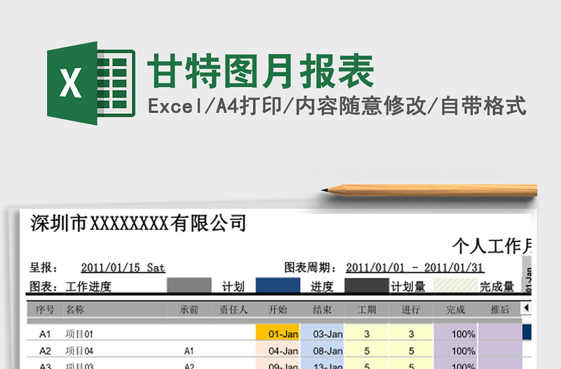The image size is (561, 369).
Task: Click the title 甘特图月报表
Action: point(260,71)
